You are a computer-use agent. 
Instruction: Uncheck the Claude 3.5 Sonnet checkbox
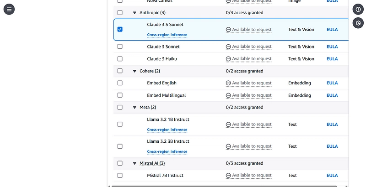point(120,29)
